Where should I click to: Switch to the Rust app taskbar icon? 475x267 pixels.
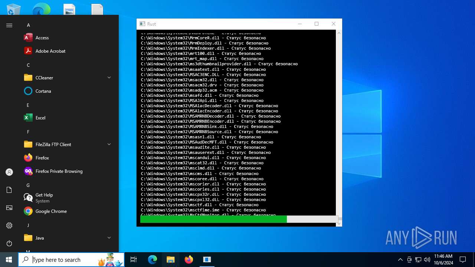[207, 260]
